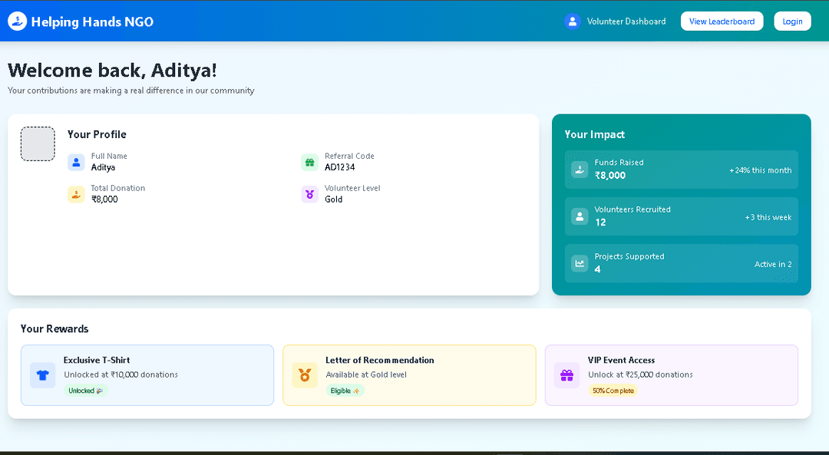The image size is (829, 455).
Task: Click the Exclusive T-Shirt reward icon
Action: click(42, 375)
